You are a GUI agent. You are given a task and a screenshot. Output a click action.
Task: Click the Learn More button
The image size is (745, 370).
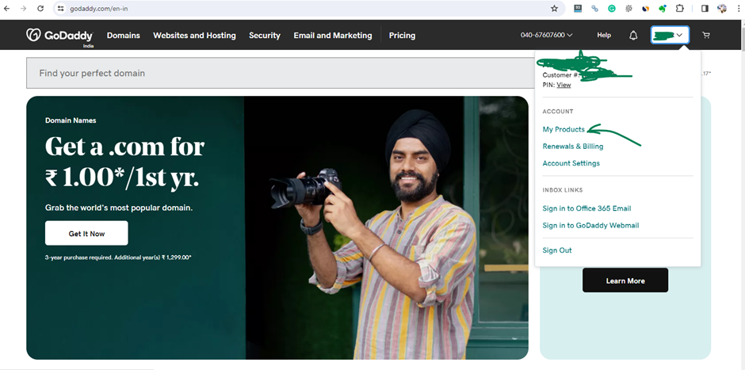pos(625,280)
